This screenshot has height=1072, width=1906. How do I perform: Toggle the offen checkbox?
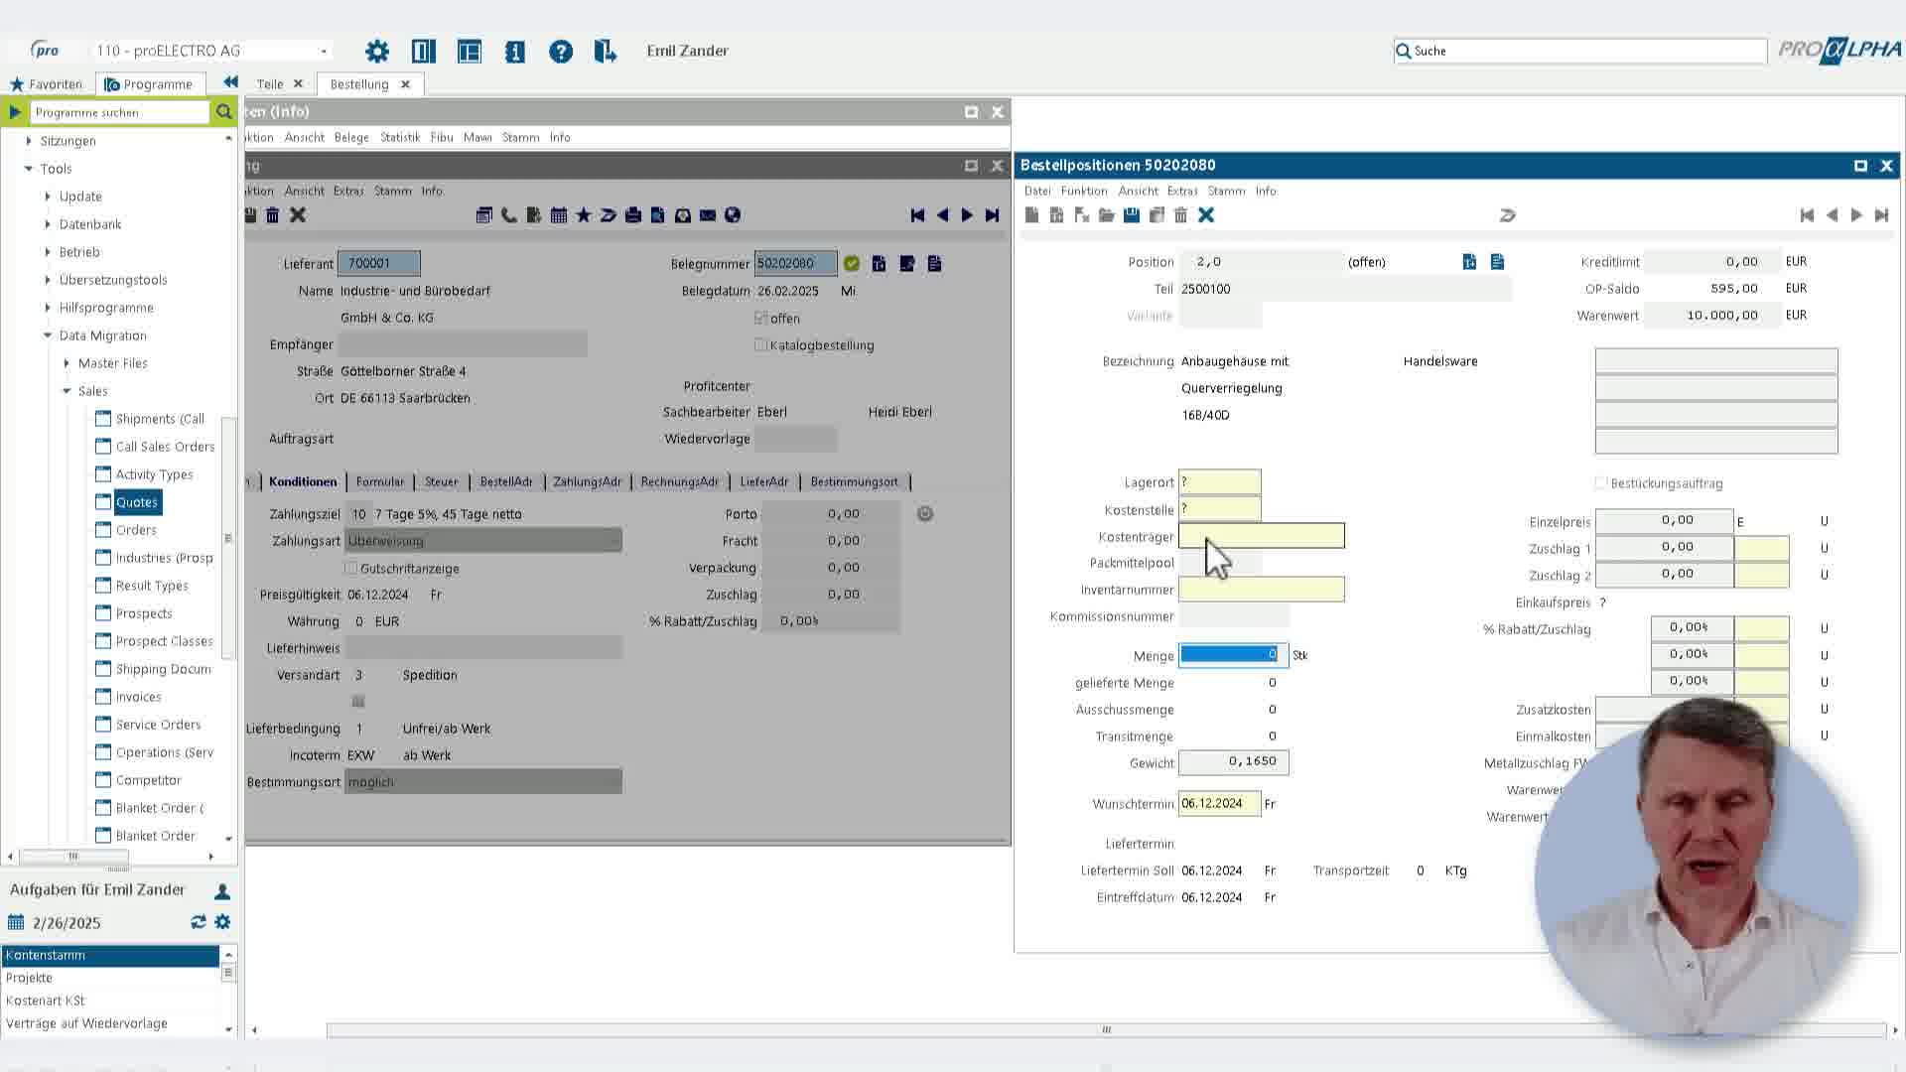point(760,318)
